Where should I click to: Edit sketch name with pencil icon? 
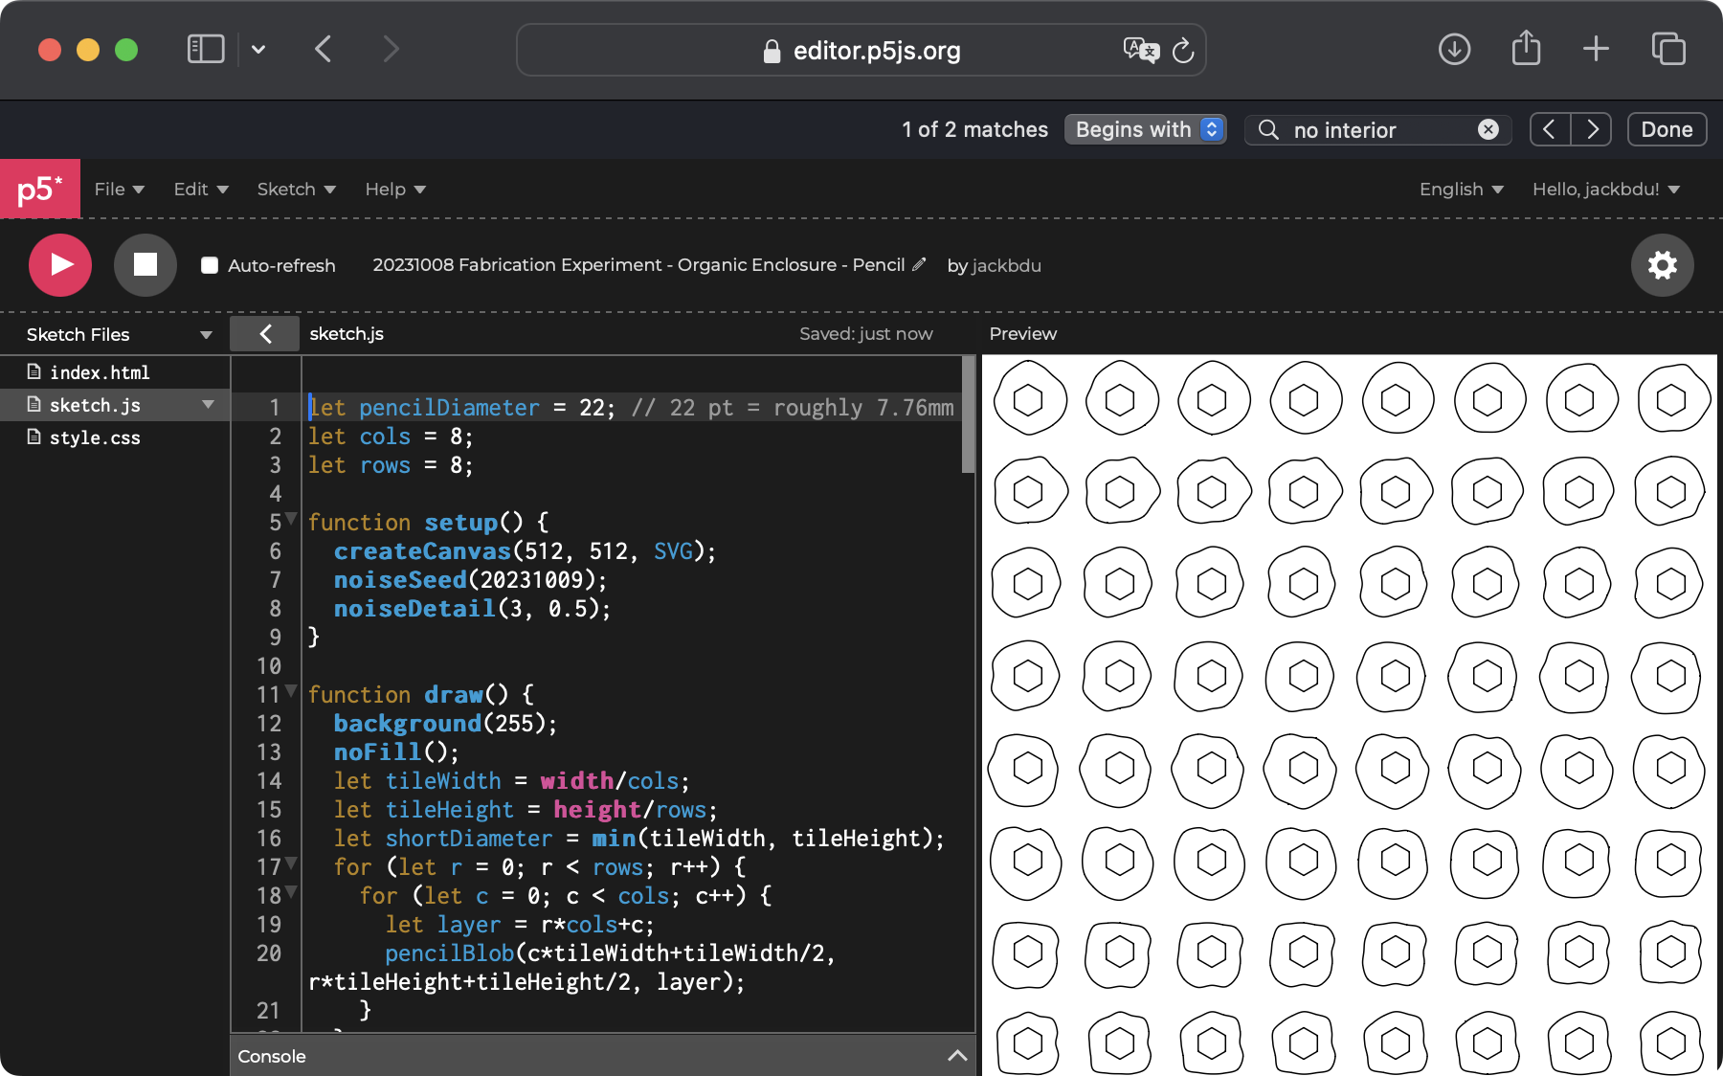pos(919,265)
